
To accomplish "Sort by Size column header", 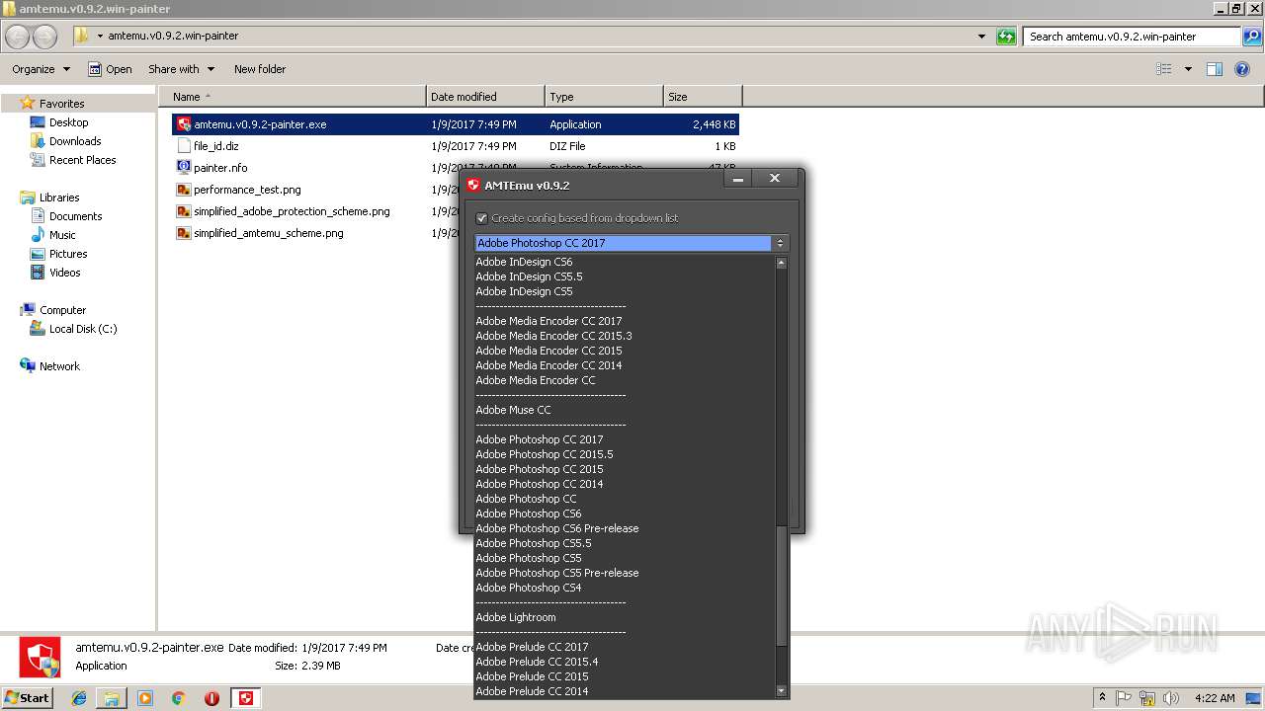I will coord(703,97).
